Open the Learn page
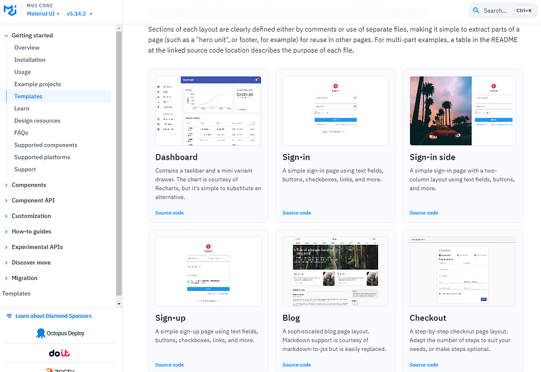 (22, 108)
